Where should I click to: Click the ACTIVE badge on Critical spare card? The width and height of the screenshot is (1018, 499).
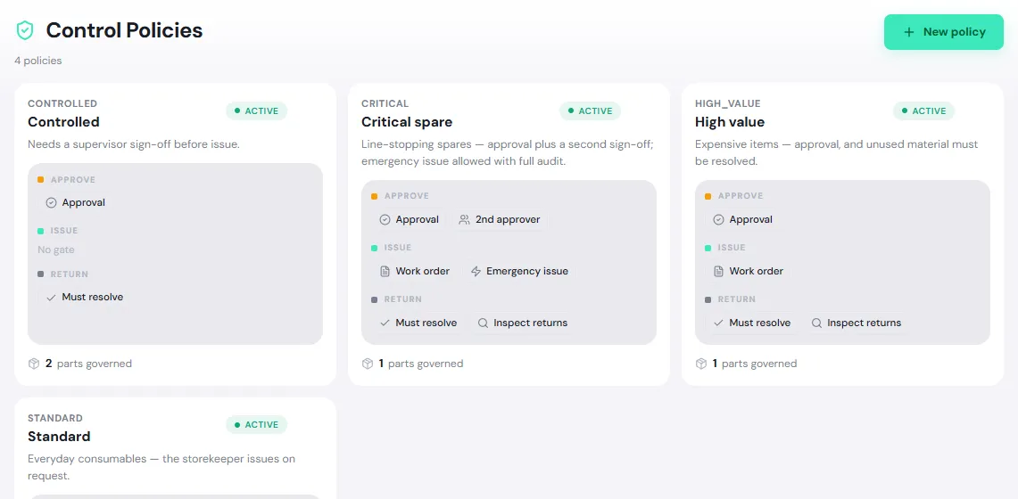pyautogui.click(x=590, y=110)
